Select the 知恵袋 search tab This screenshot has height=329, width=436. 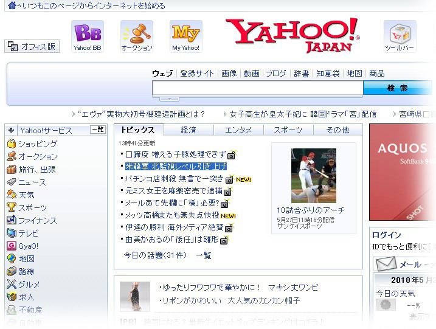pos(328,73)
